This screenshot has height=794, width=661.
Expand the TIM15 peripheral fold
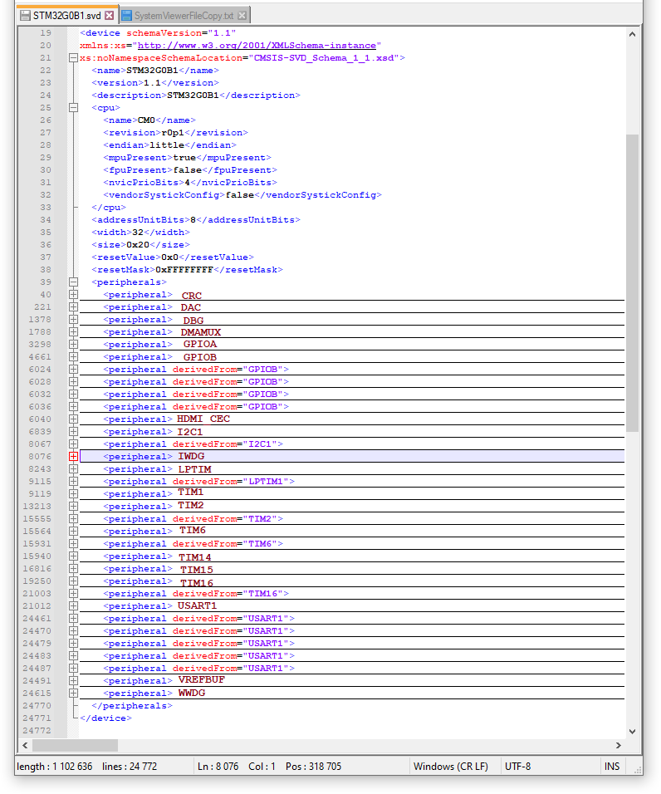pos(73,569)
